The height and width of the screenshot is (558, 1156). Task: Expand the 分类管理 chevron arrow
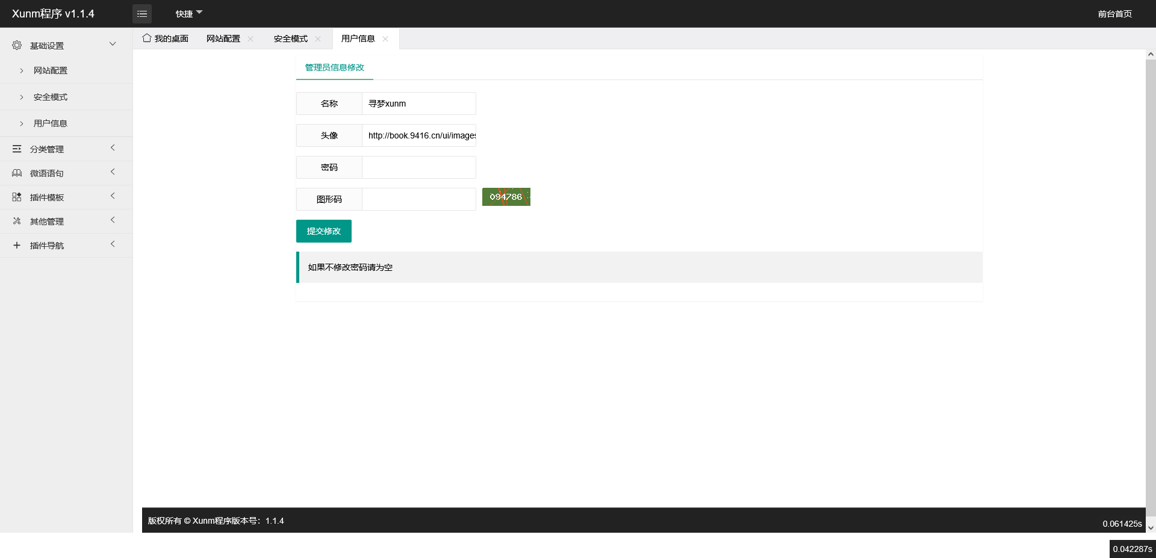click(x=113, y=148)
